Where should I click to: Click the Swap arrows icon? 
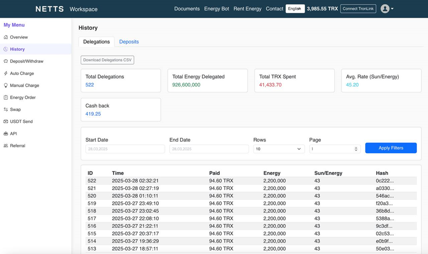[x=6, y=109]
